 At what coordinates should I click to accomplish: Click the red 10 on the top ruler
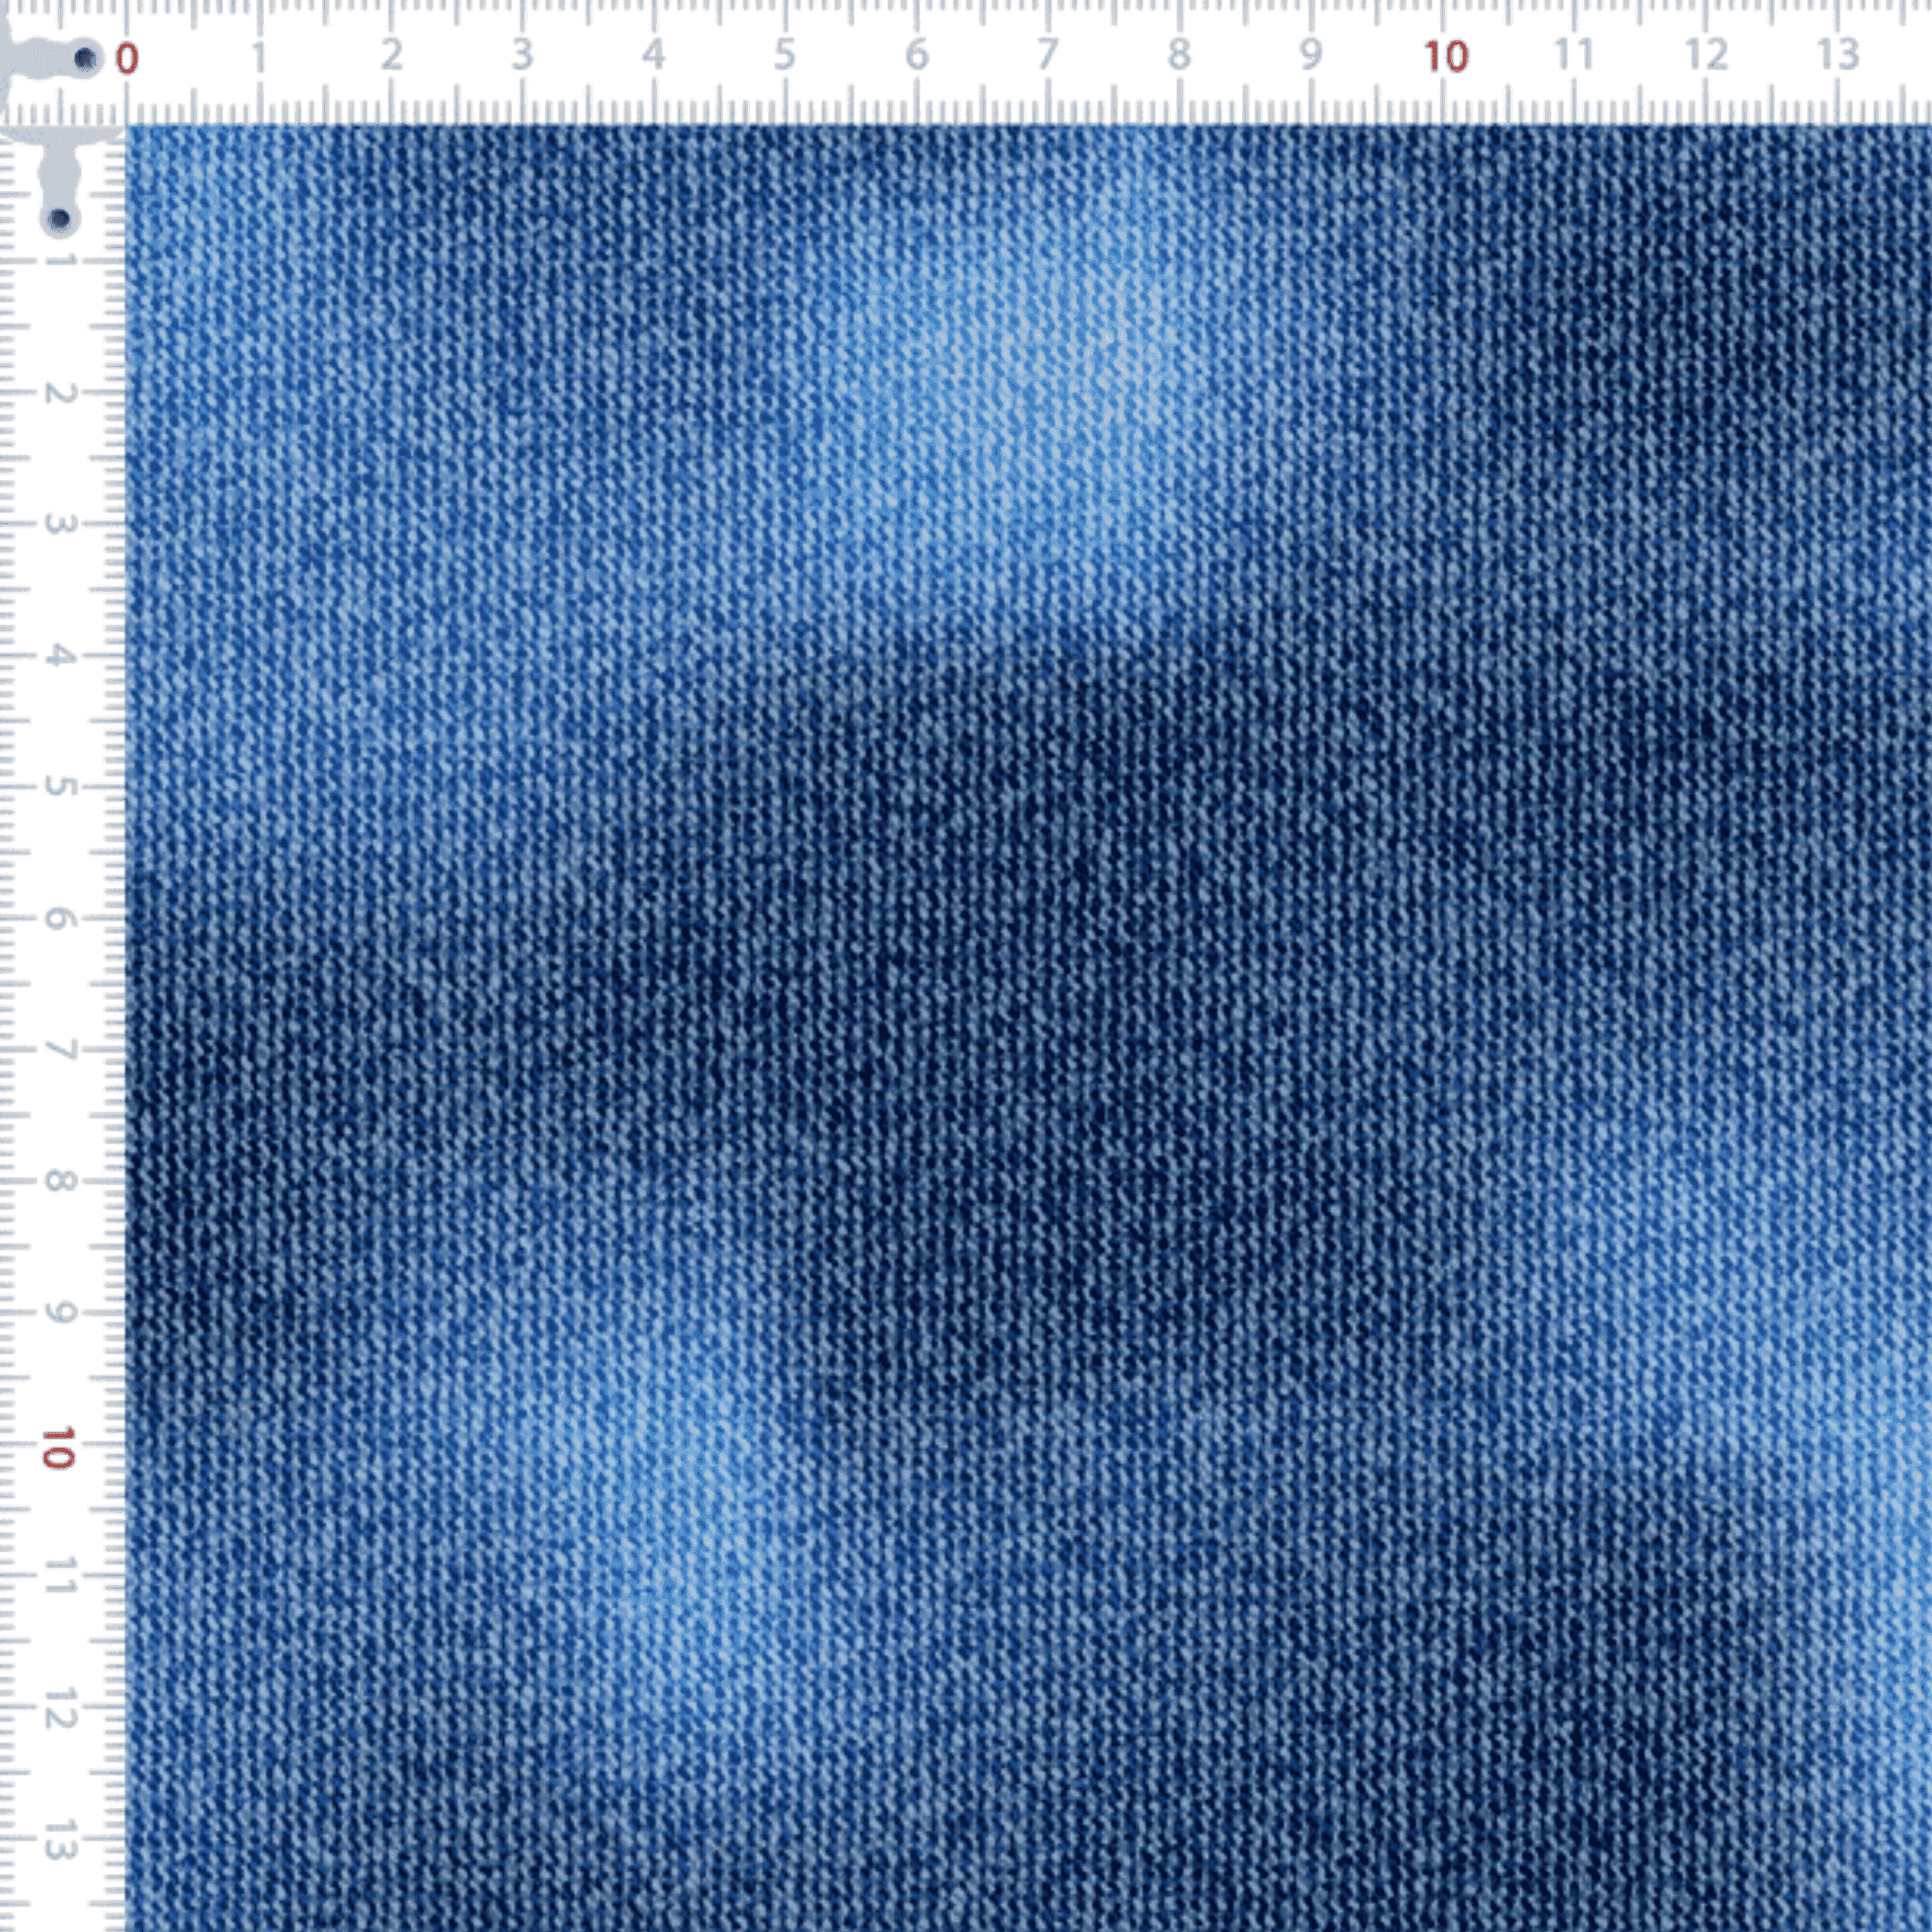coord(1446,57)
